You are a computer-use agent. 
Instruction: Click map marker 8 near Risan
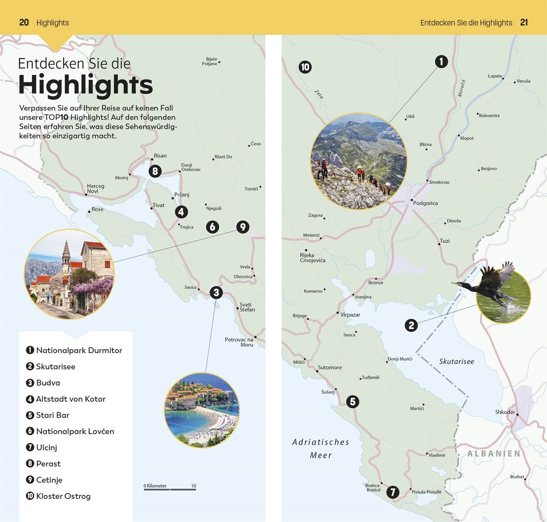click(x=155, y=171)
